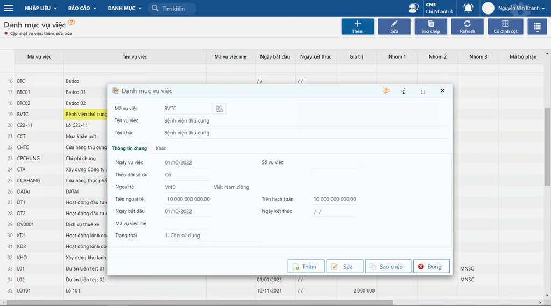The image size is (551, 306).
Task: Click the Mã vụ việc field BVTC
Action: [186, 109]
